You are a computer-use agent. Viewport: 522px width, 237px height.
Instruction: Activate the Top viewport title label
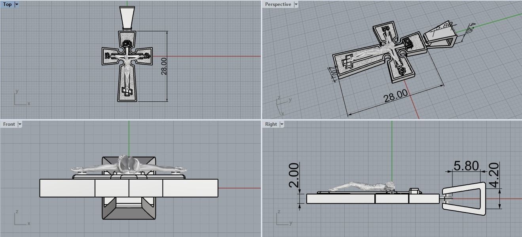point(8,4)
